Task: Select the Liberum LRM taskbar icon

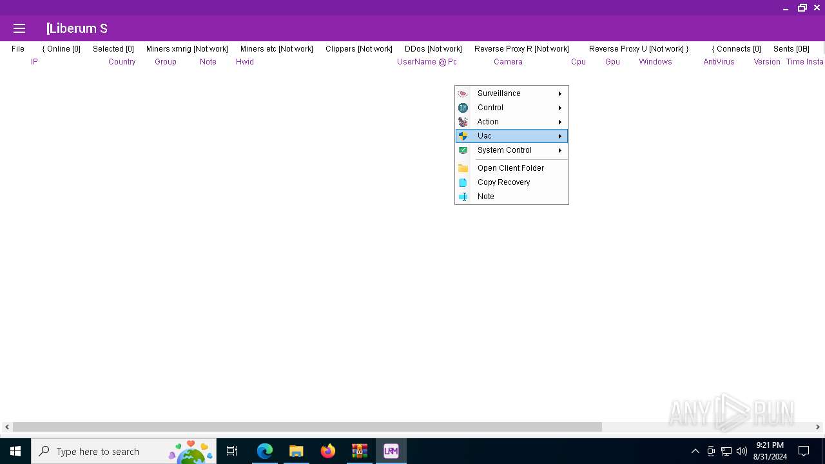Action: tap(391, 451)
